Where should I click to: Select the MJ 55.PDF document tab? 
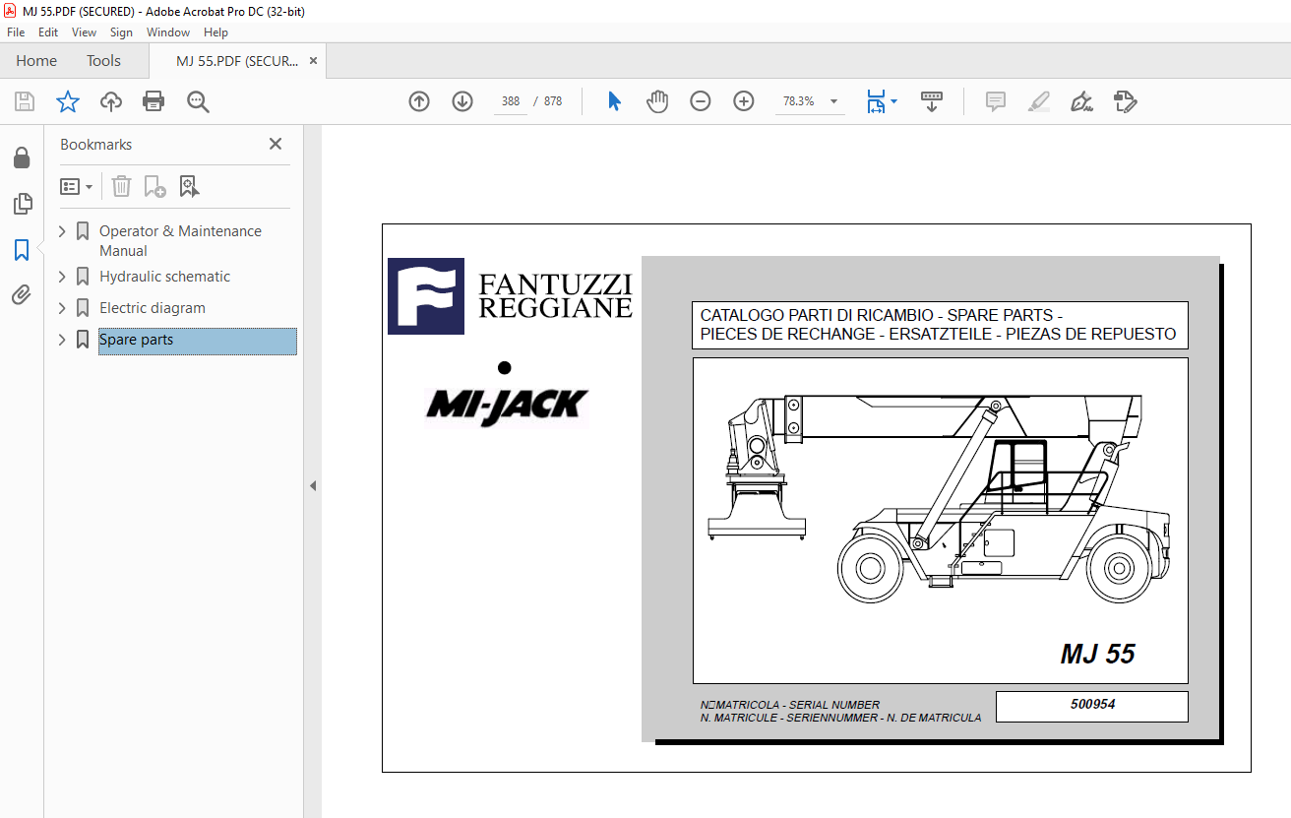(237, 61)
